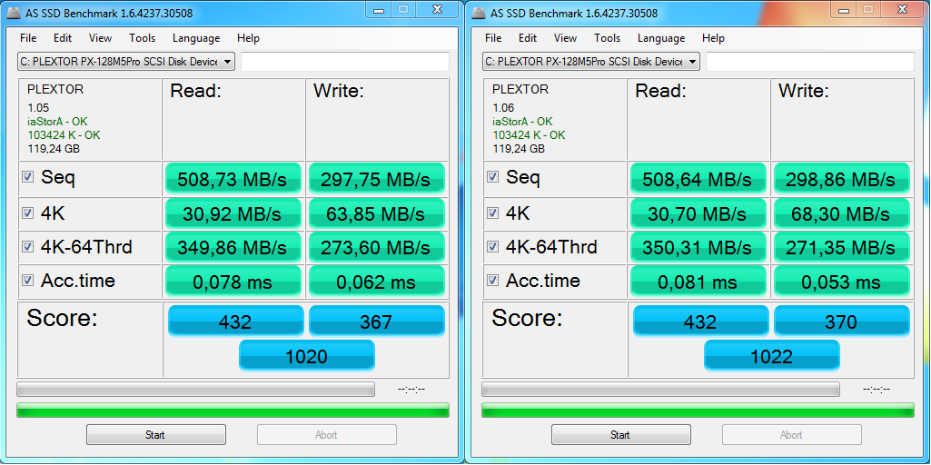Disable 4K test checkbox in right window
The image size is (931, 465).
[492, 213]
